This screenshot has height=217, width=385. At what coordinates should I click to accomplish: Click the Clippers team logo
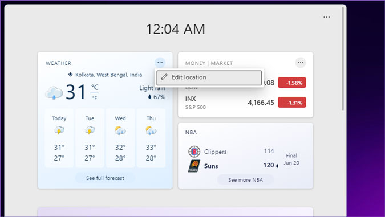pyautogui.click(x=194, y=152)
